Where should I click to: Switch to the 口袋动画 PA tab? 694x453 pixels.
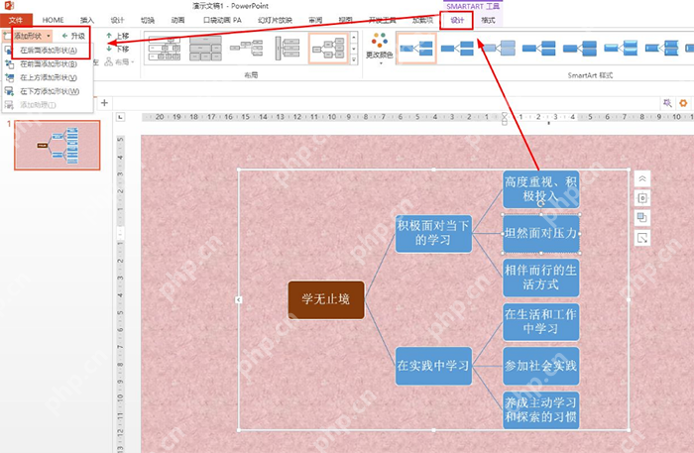click(x=222, y=20)
